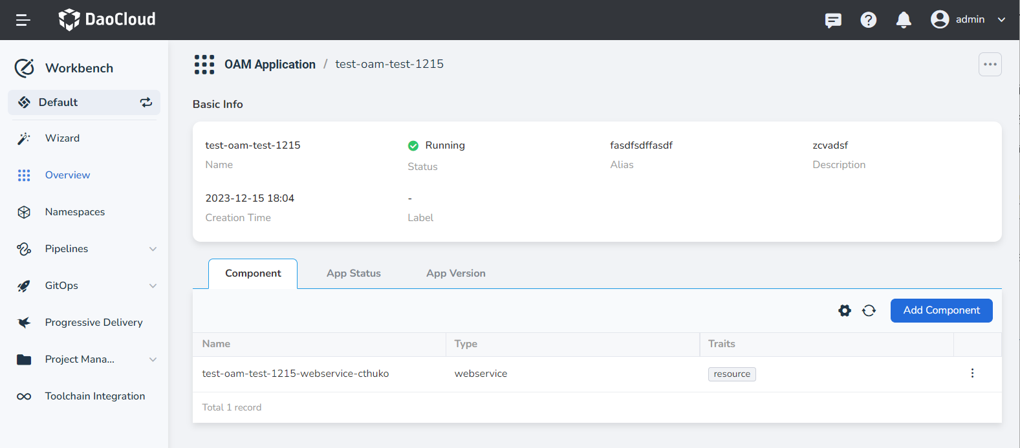Open Progressive Delivery in sidebar

(93, 323)
